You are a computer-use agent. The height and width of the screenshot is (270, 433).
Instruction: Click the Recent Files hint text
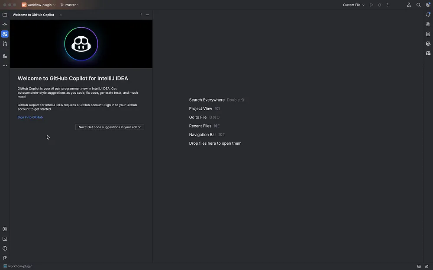click(x=200, y=126)
